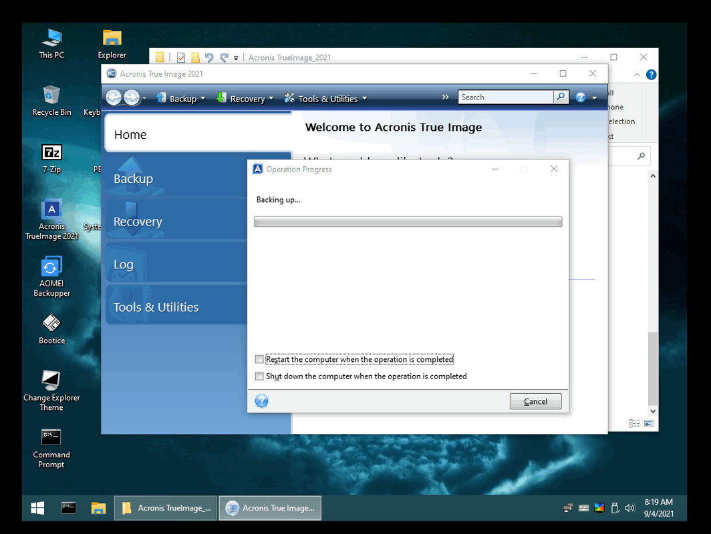Screen dimensions: 711x534
Task: Enable restart the computer when completed
Action: click(x=259, y=359)
